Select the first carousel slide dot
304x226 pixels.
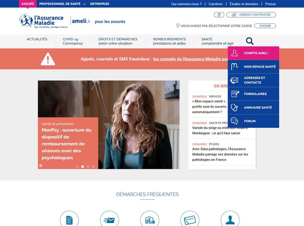77,166
